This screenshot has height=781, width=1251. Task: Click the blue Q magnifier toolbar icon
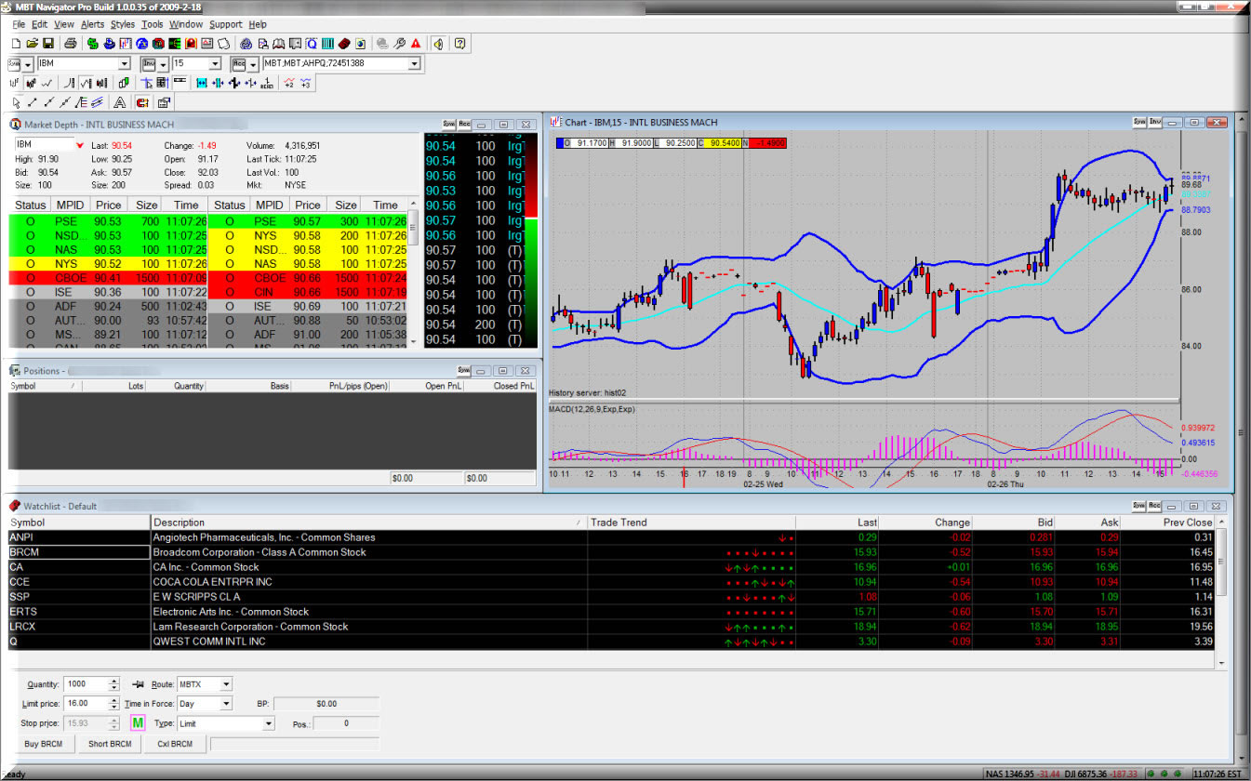coord(312,44)
